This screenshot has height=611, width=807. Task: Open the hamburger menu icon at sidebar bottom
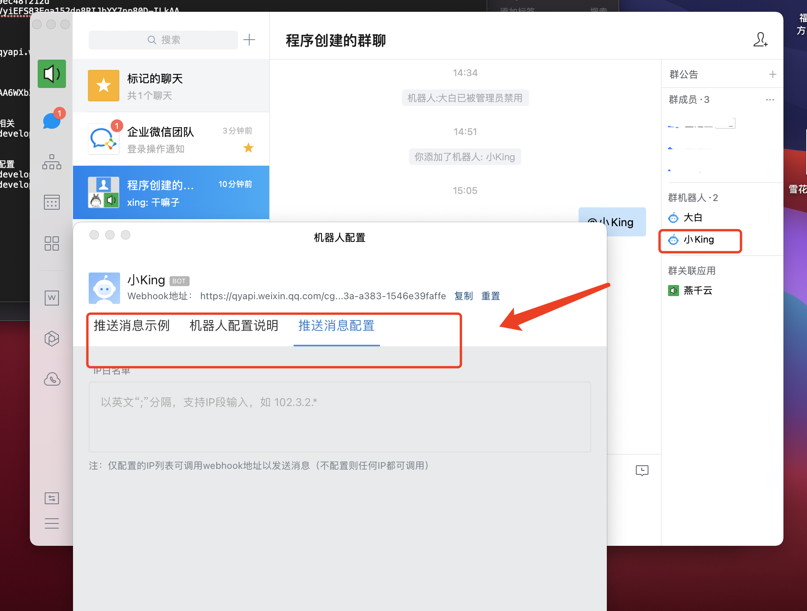click(x=51, y=523)
